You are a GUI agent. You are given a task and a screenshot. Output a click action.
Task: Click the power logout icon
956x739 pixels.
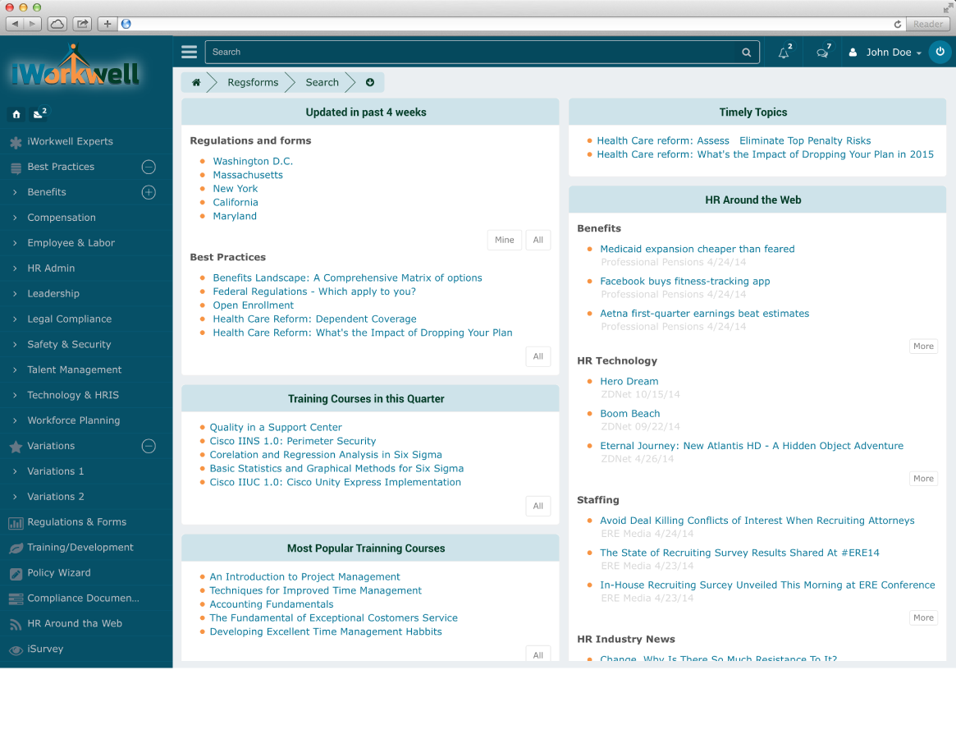[x=940, y=52]
